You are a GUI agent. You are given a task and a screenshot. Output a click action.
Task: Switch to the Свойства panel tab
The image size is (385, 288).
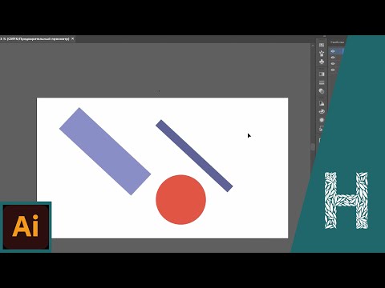click(x=337, y=42)
